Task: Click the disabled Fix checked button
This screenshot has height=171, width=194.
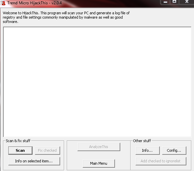Action: [x=48, y=150]
